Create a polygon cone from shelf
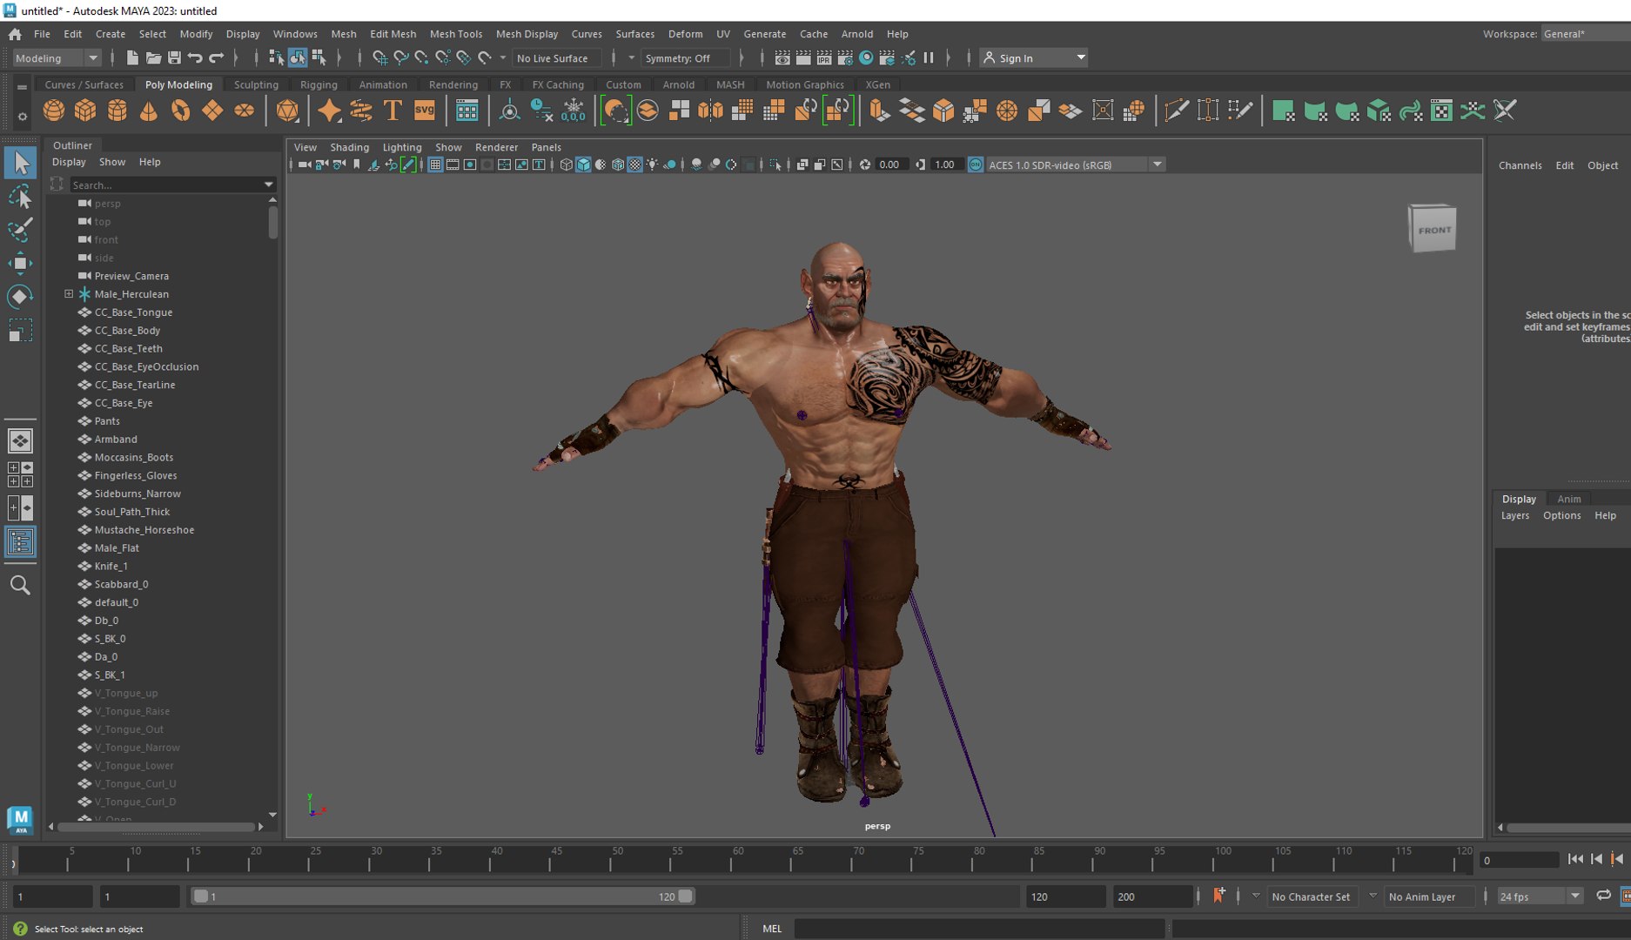 click(149, 111)
